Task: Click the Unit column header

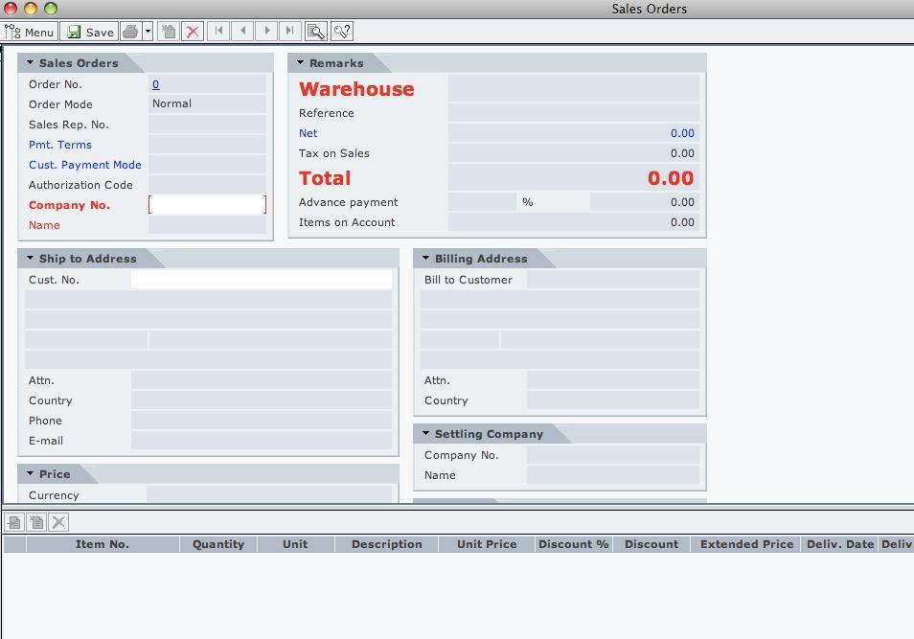Action: [295, 544]
